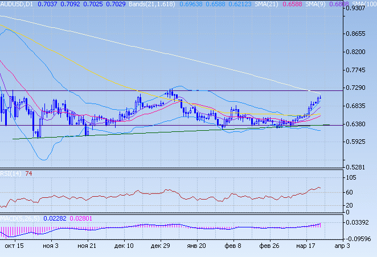Click the 0.9307 price axis value
Viewport: 377px width, 257px height.
(359, 9)
